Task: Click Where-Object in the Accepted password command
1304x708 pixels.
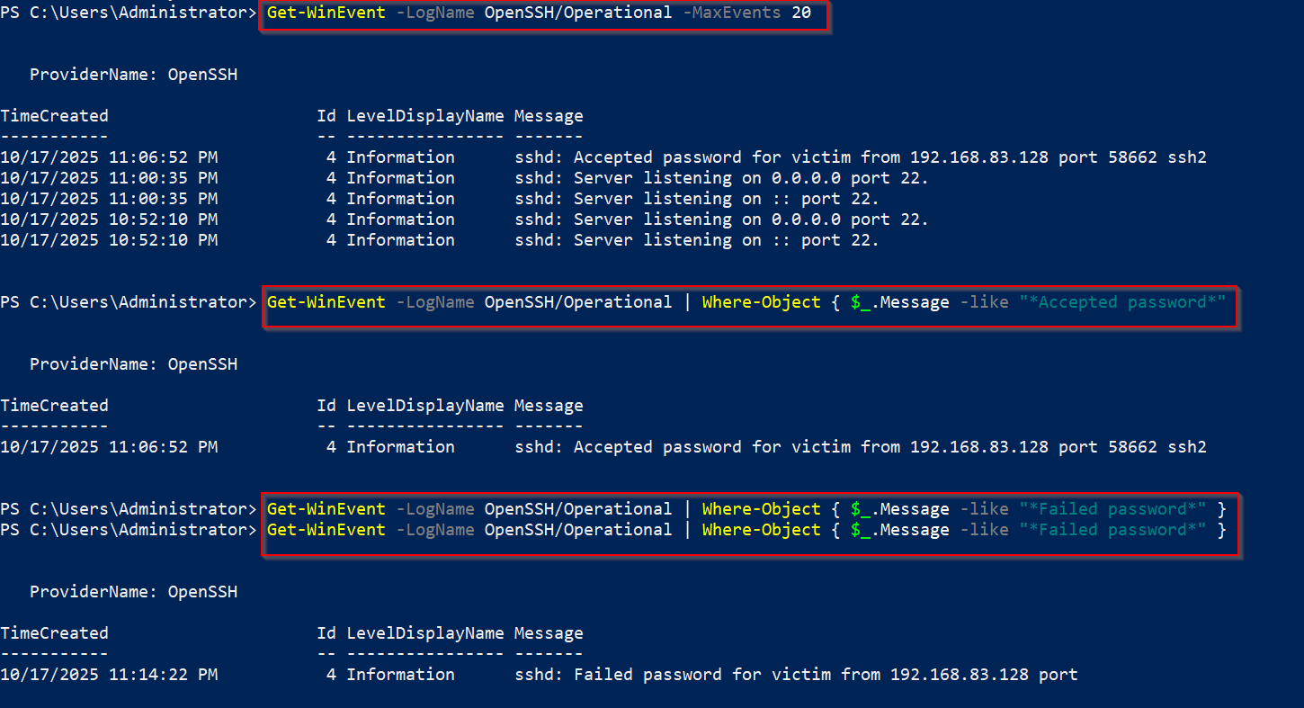Action: pyautogui.click(x=762, y=302)
